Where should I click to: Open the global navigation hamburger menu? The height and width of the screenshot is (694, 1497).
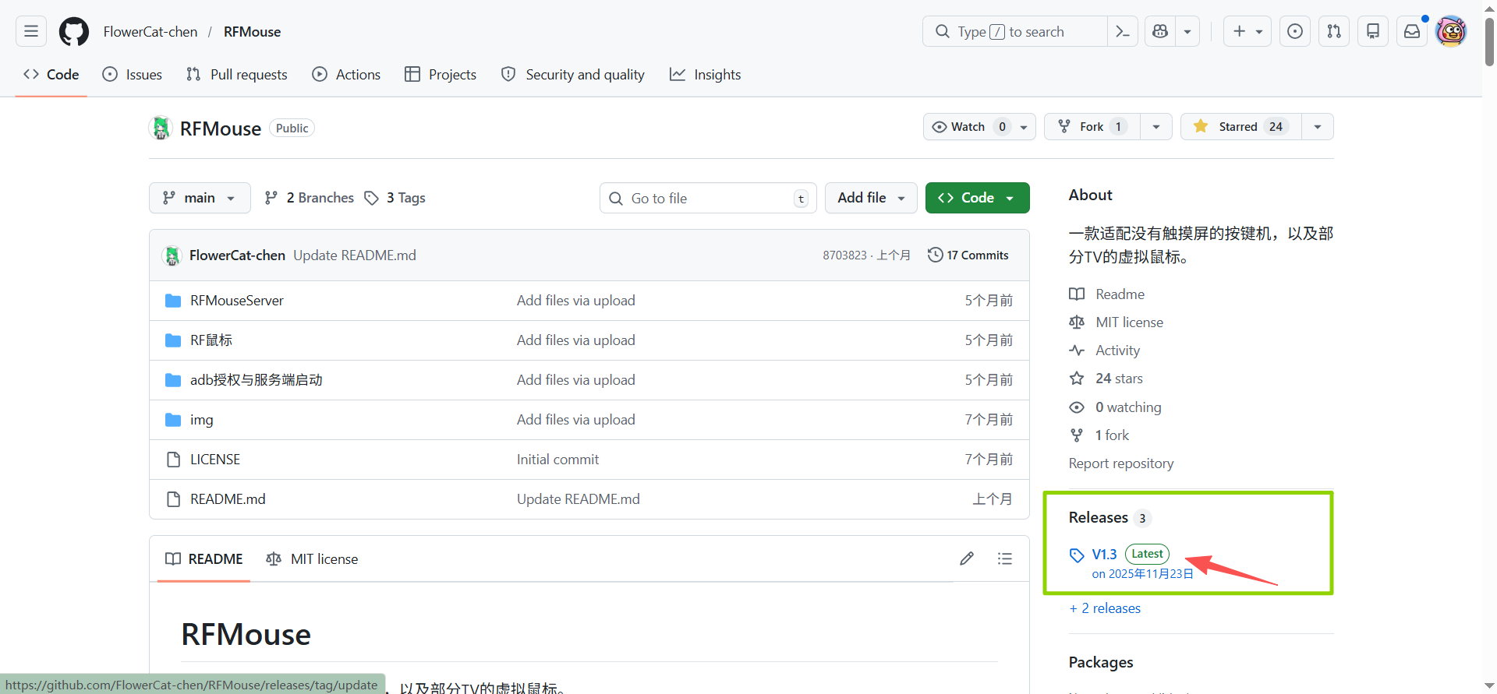click(x=31, y=31)
